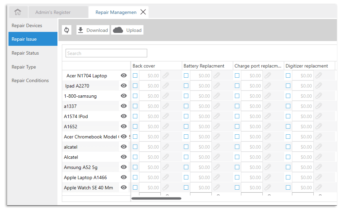Toggle eye icon for Apple Watch SE 40 Mm

point(124,188)
